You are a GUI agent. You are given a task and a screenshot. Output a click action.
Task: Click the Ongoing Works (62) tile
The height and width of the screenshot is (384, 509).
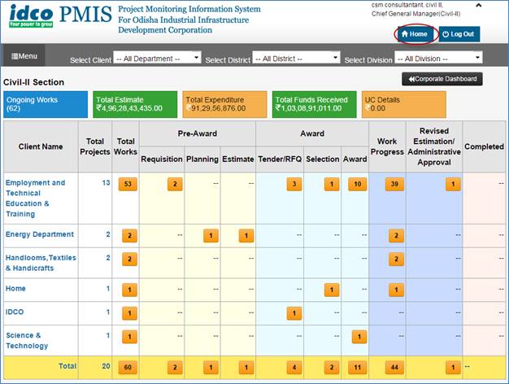click(x=46, y=104)
